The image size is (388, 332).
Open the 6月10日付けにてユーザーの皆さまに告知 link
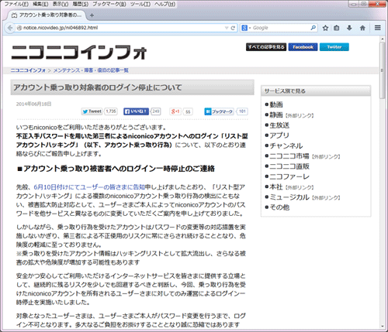(89, 187)
